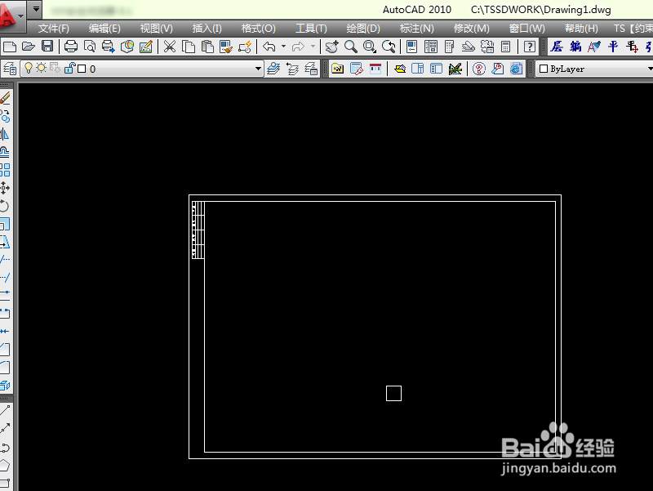Select the Scale tool
653x491 pixels.
click(5, 224)
